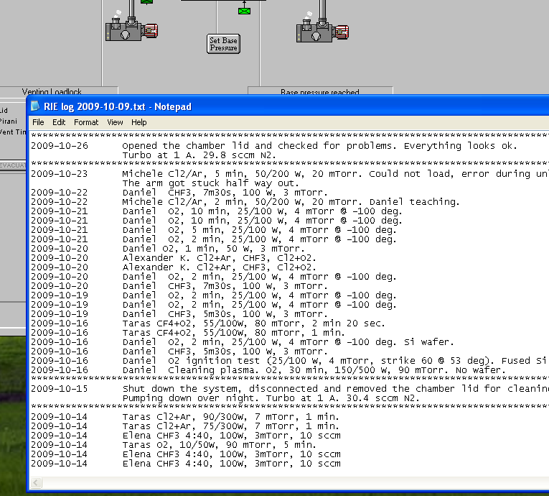Screen dimensions: 549x496
Task: Click the Venting Loadlock status label
Action: (x=52, y=92)
